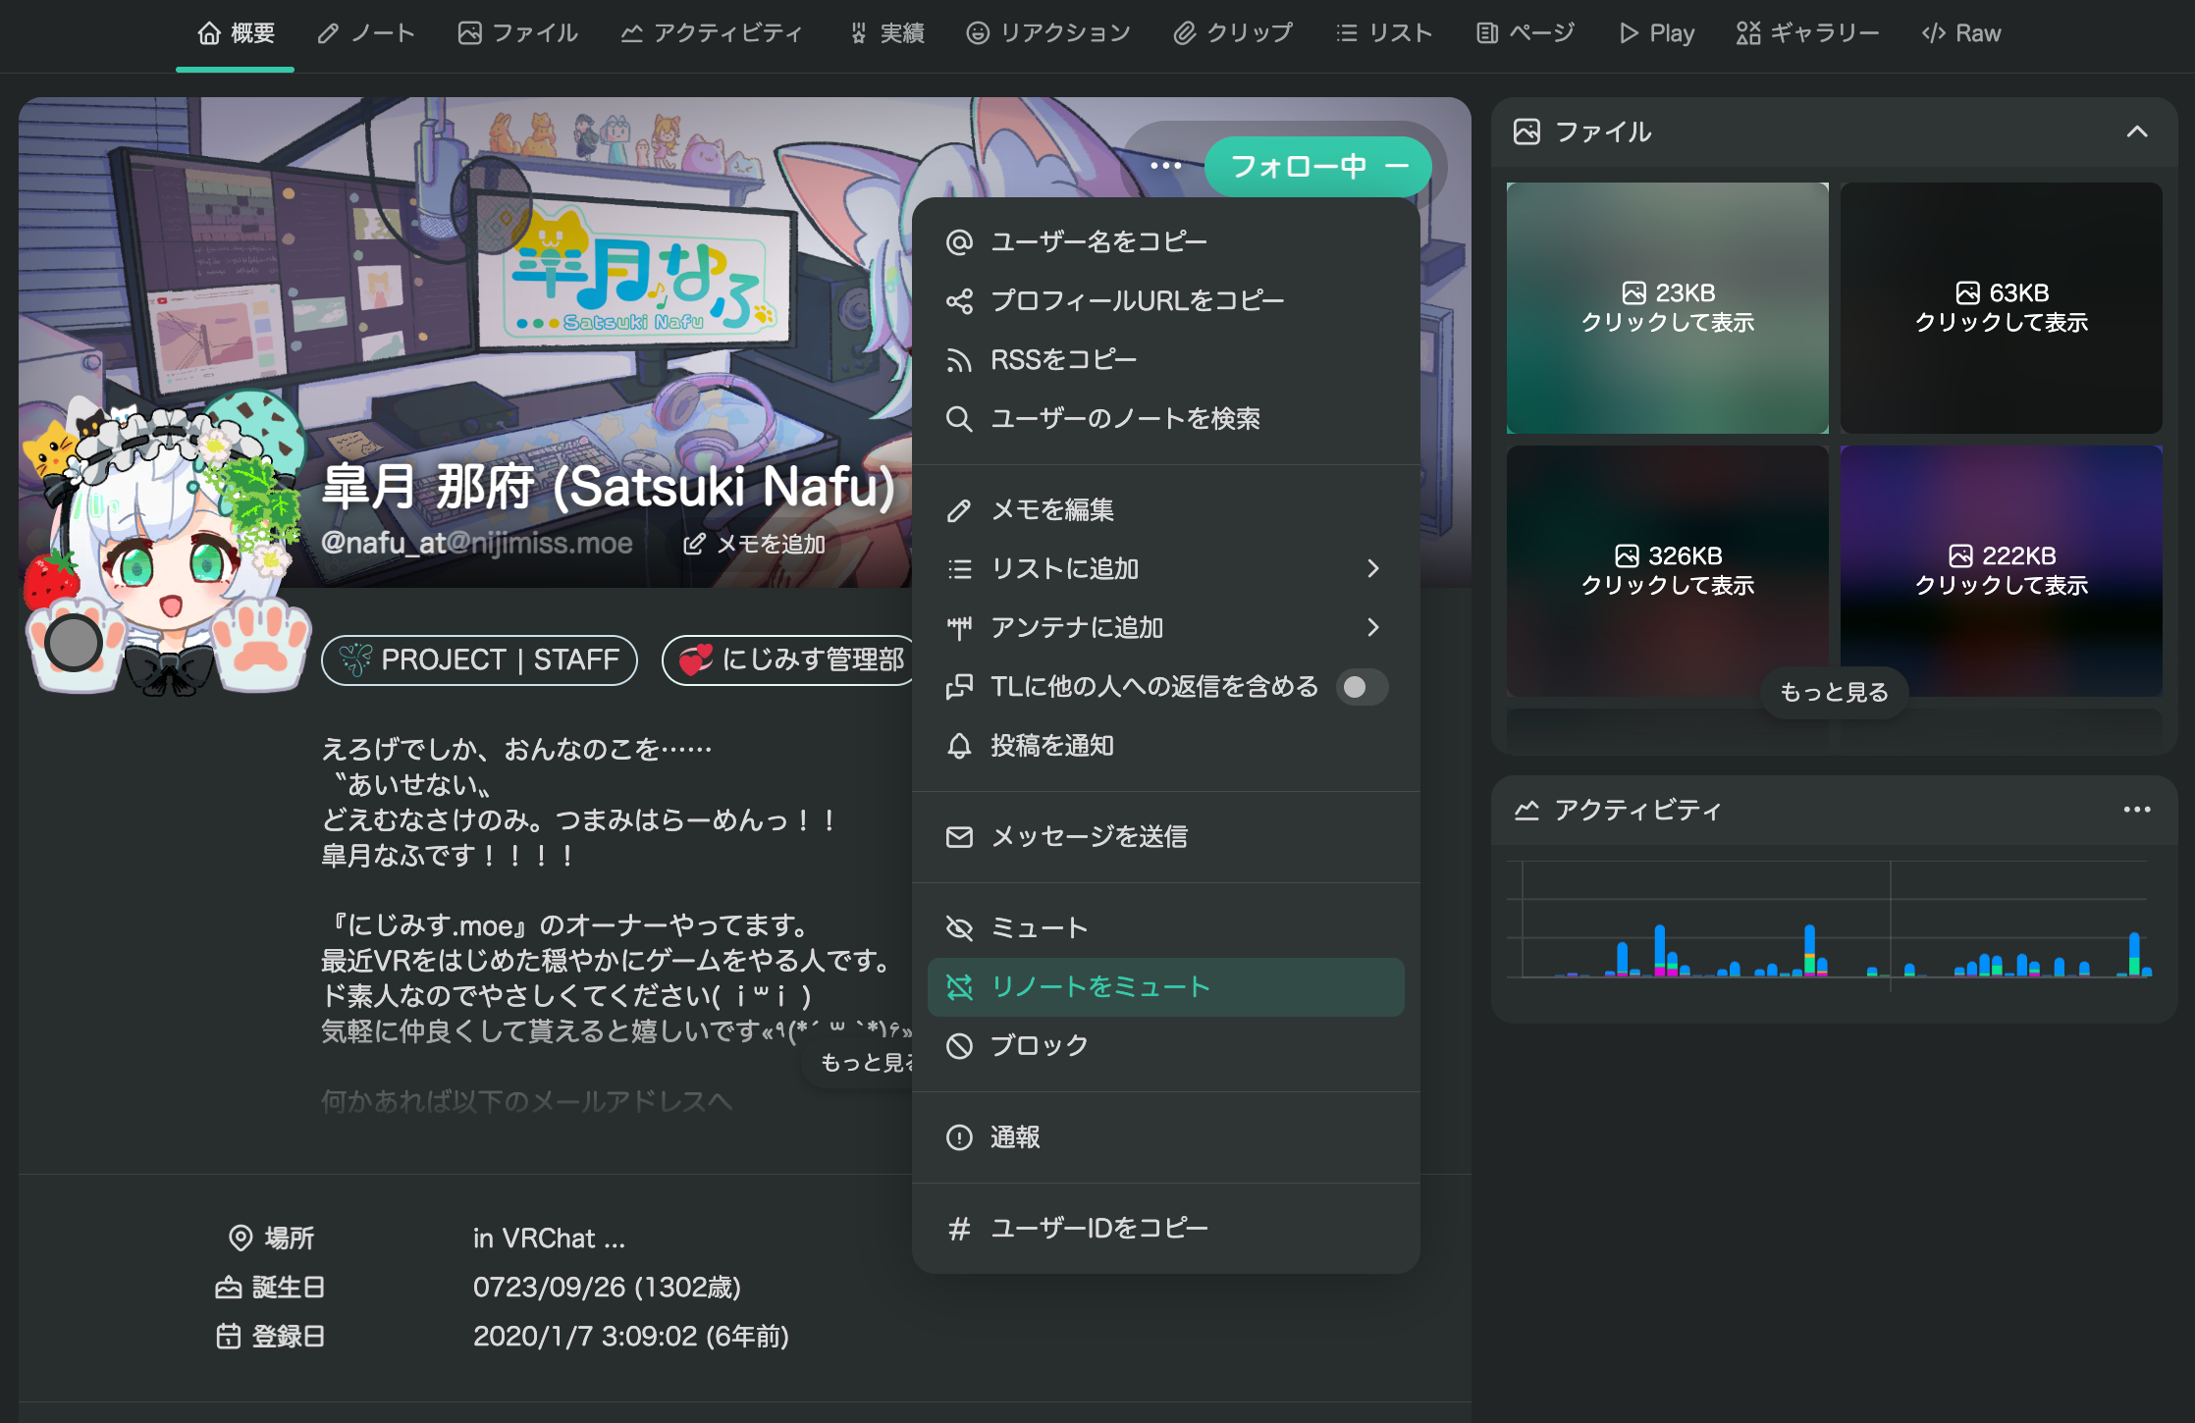
Task: Toggle TLに他の人への返信を含める switch
Action: 1362,687
